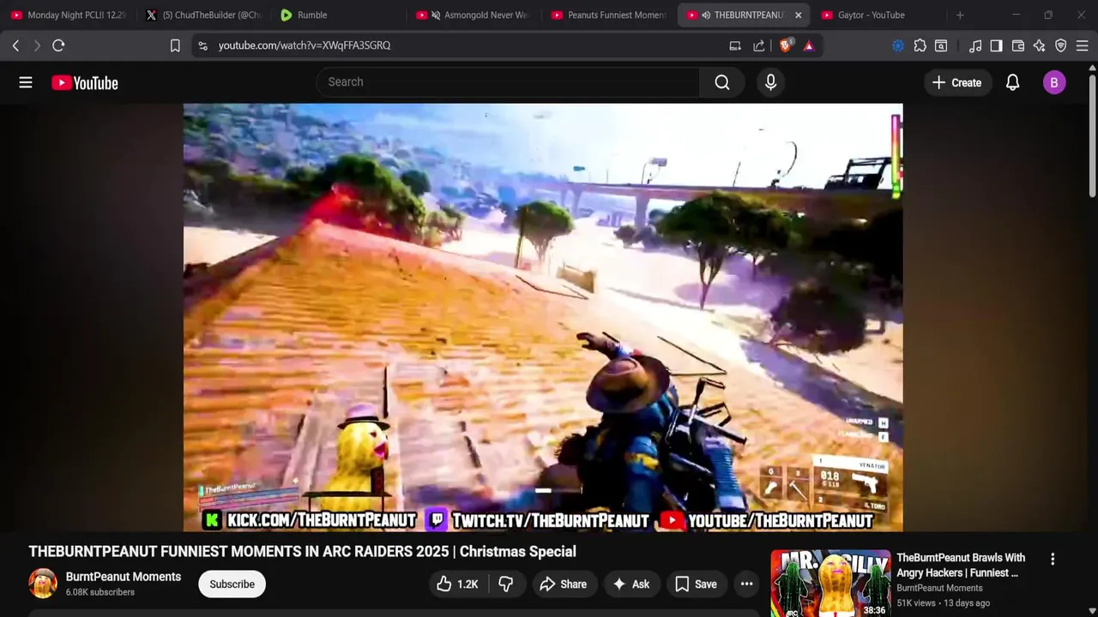Screen dimensions: 1098x617
Task: Open the Mr. Silly recommended video thumbnail
Action: (830, 584)
